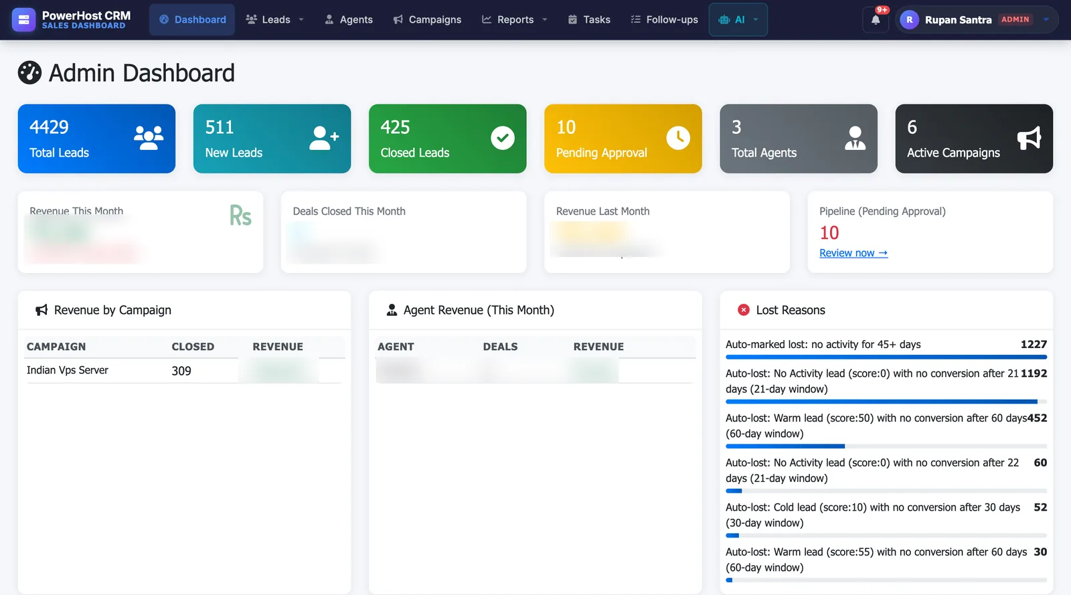Click the Pending Approval clock icon
The width and height of the screenshot is (1071, 595).
(678, 138)
